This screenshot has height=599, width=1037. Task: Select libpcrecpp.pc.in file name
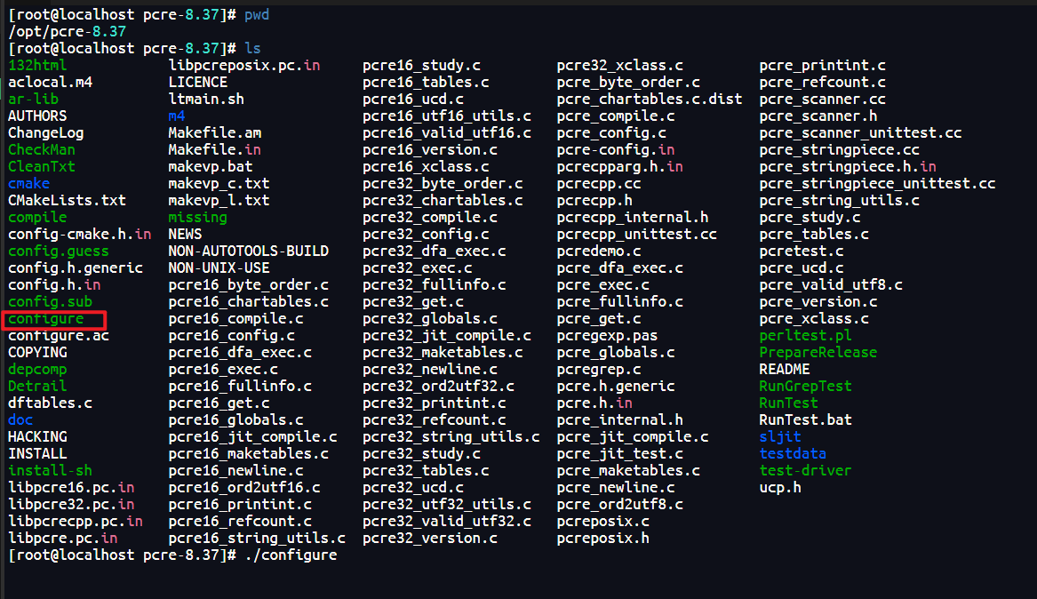[x=76, y=521]
